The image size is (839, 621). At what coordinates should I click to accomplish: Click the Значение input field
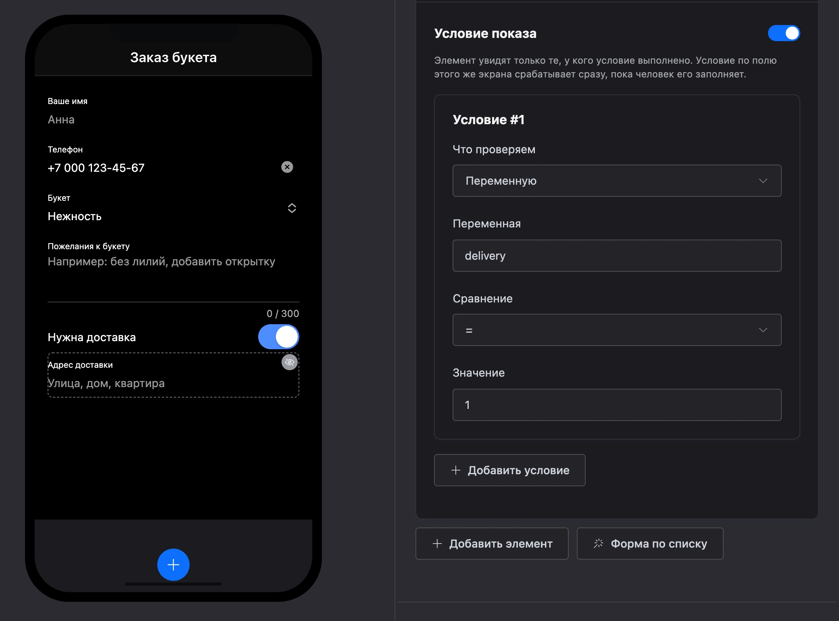click(x=617, y=405)
